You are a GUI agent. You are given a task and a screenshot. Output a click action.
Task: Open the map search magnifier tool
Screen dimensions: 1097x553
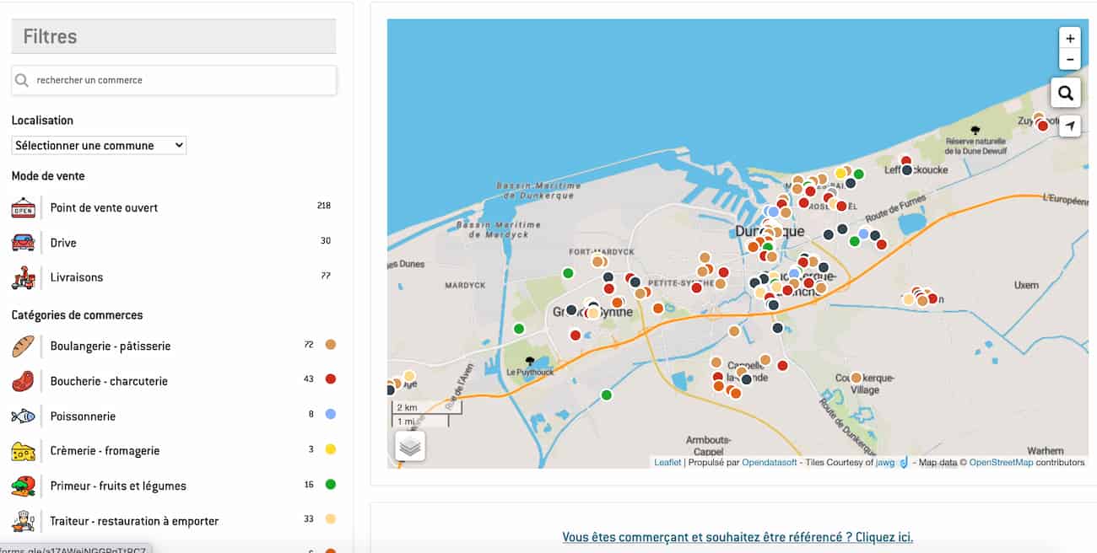[x=1066, y=94]
